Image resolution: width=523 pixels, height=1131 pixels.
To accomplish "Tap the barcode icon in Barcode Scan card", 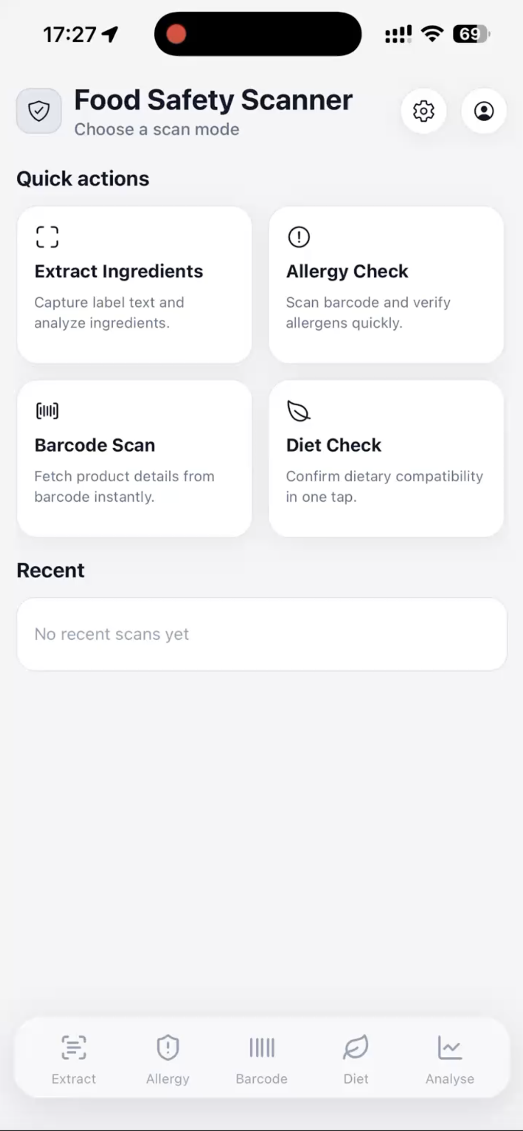I will (x=47, y=411).
